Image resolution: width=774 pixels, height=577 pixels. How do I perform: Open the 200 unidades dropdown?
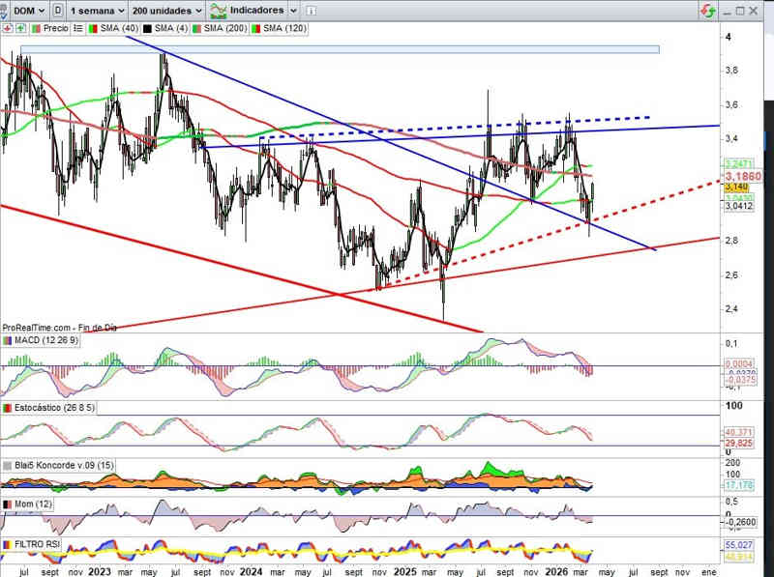(167, 10)
